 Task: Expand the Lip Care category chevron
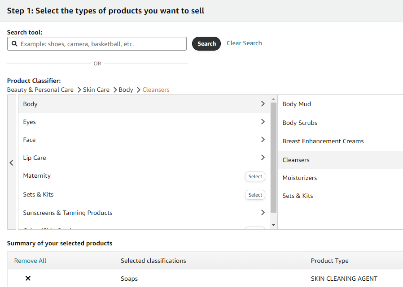coord(263,158)
